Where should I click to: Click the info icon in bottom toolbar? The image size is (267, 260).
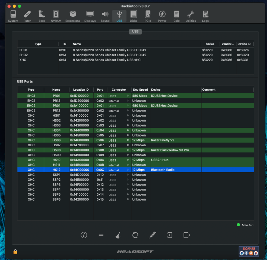84,235
